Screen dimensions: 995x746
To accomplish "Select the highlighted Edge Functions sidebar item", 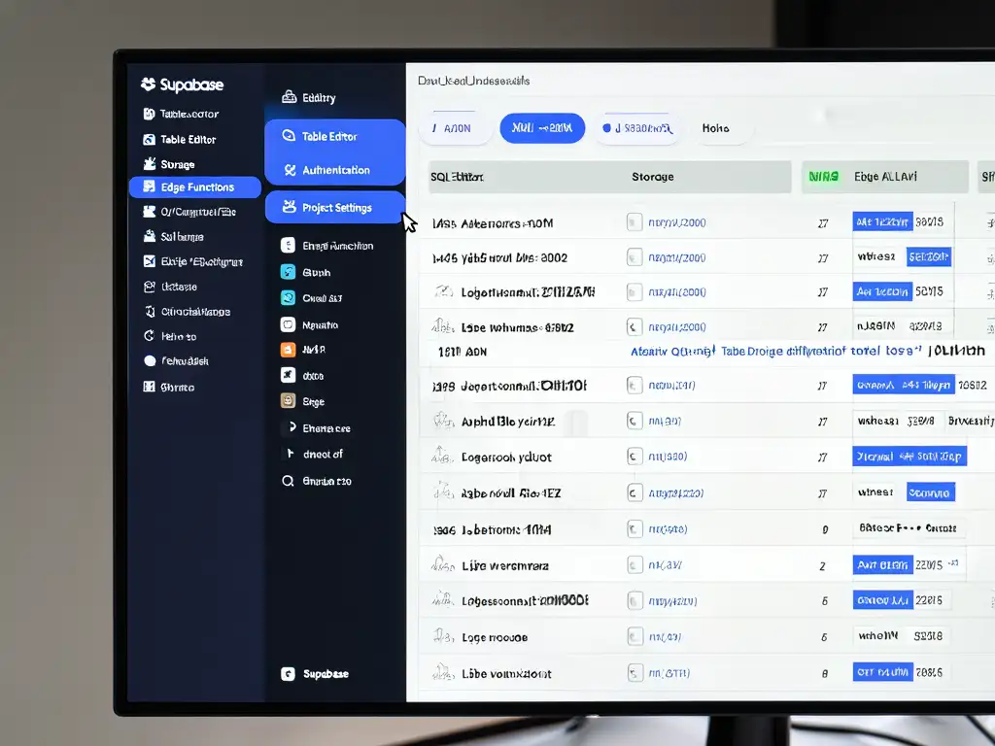I will click(194, 187).
